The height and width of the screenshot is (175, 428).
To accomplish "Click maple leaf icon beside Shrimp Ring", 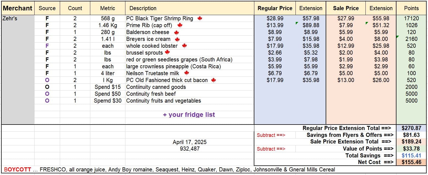I will [x=200, y=18].
